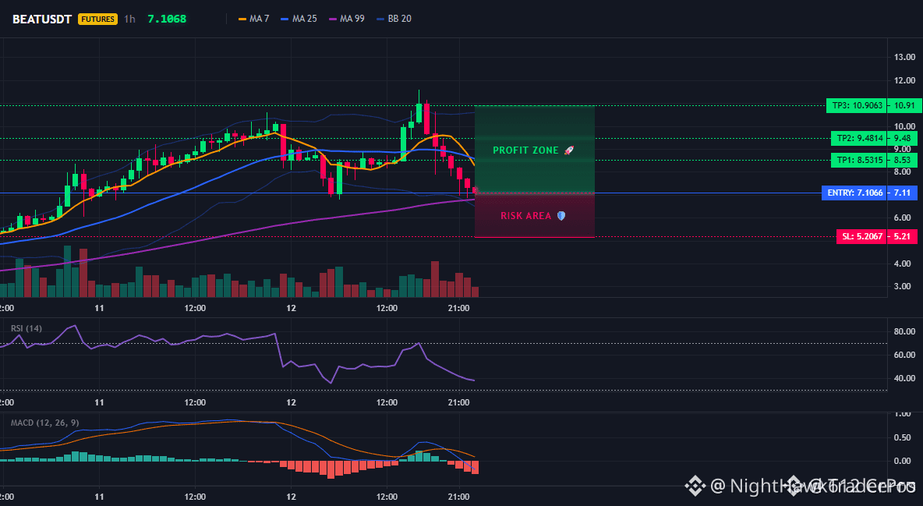Click the FUTURES badge
The image size is (923, 506).
(x=97, y=19)
